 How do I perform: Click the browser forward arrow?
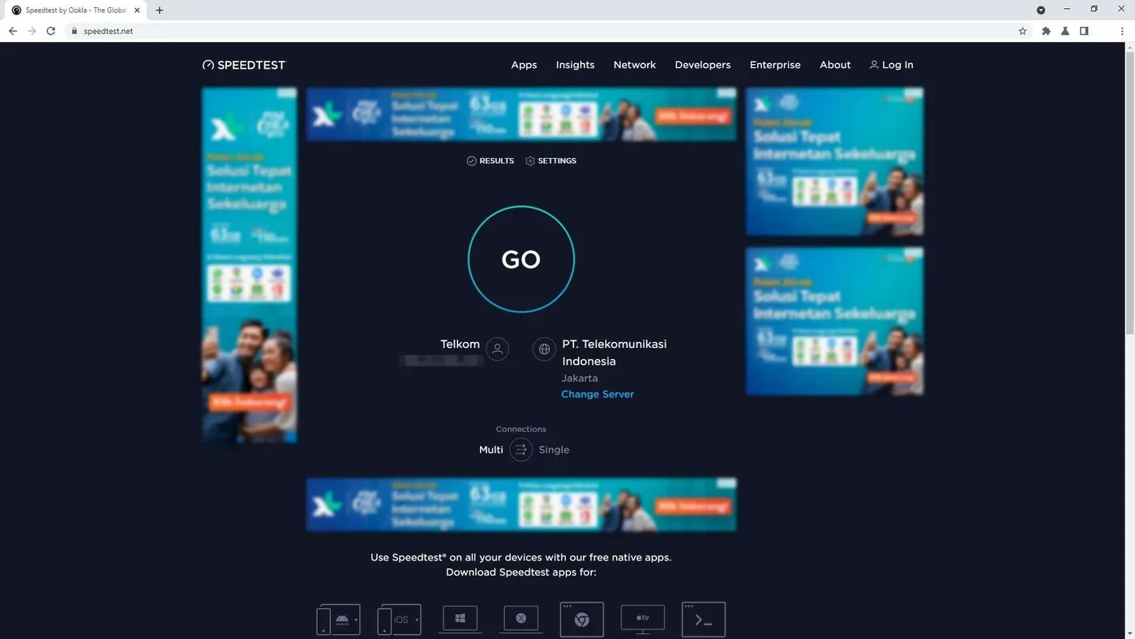point(32,31)
